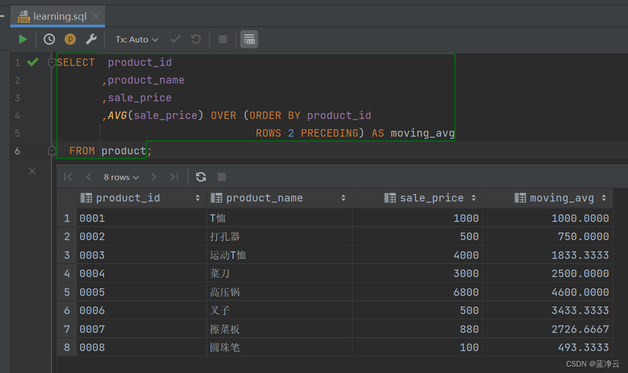Open the Tx: Auto transaction mode dropdown
The width and height of the screenshot is (628, 373).
[x=136, y=39]
